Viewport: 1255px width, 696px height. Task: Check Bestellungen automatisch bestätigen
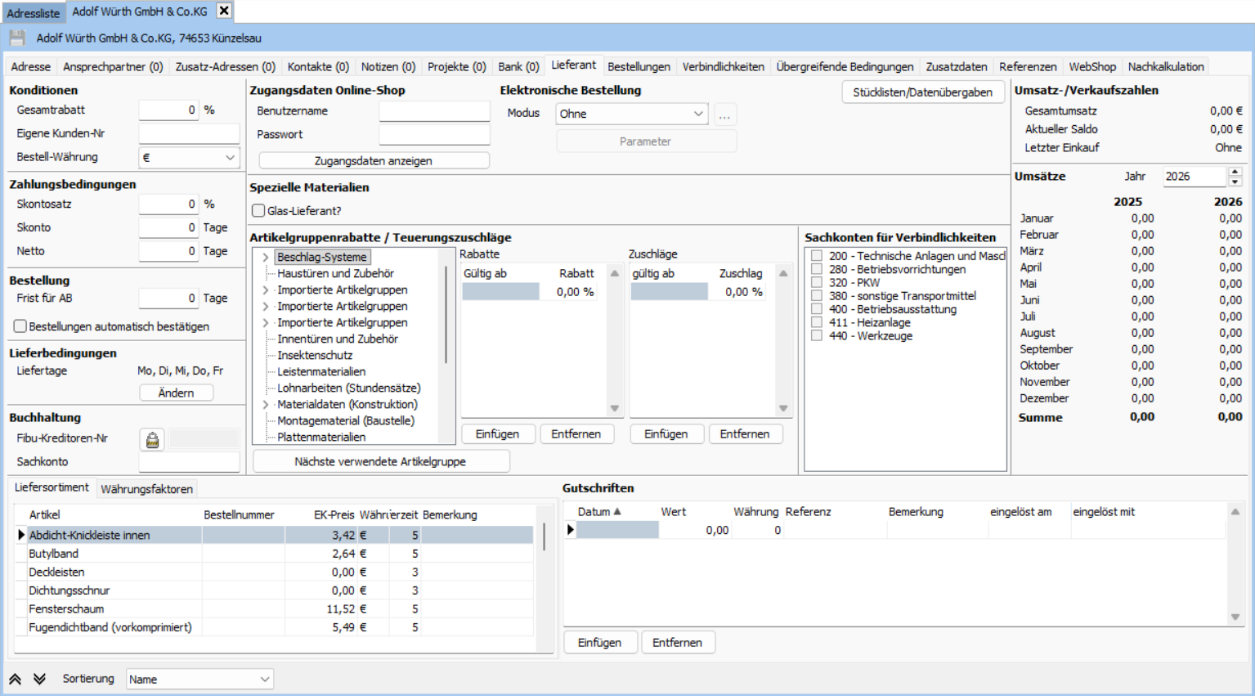tap(20, 326)
